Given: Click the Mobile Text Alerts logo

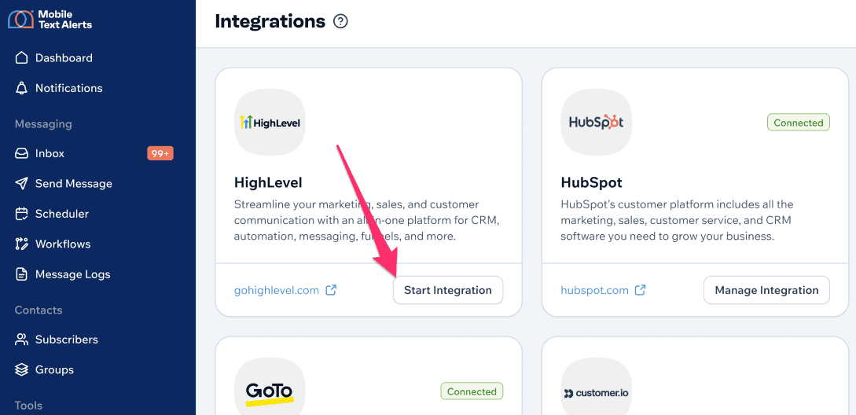Looking at the screenshot, I should (50, 19).
